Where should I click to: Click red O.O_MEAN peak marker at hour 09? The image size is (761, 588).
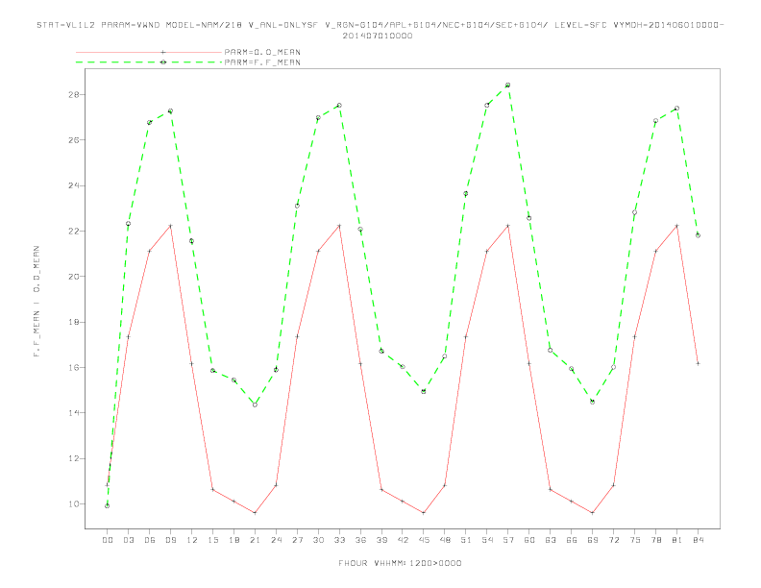tap(170, 226)
